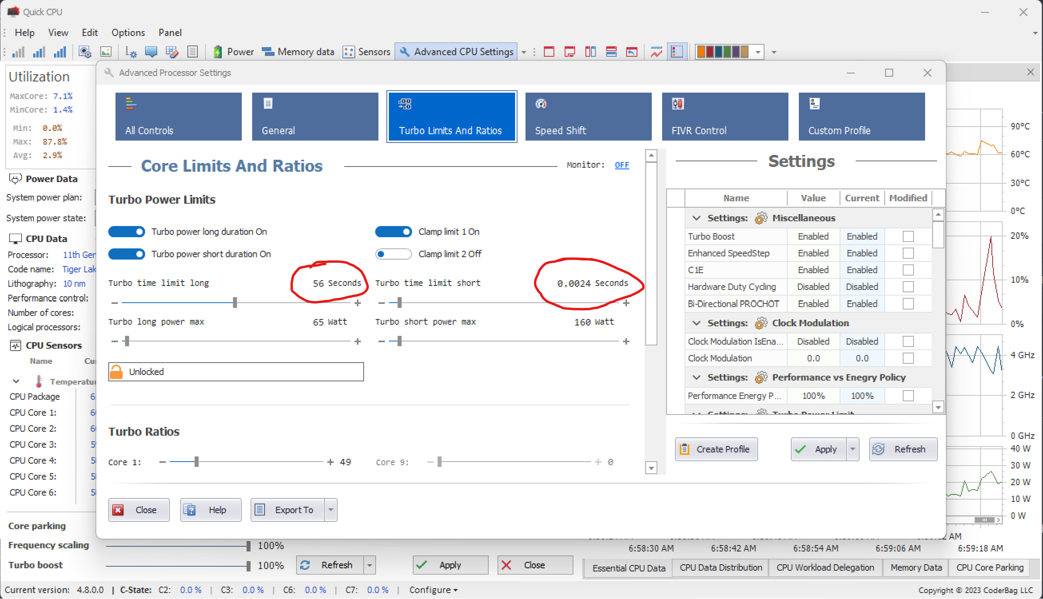Toggle the Monitor OFF link

621,165
